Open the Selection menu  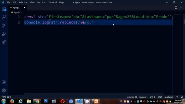pos(23,2)
